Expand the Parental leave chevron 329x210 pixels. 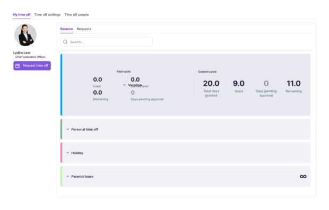67,177
